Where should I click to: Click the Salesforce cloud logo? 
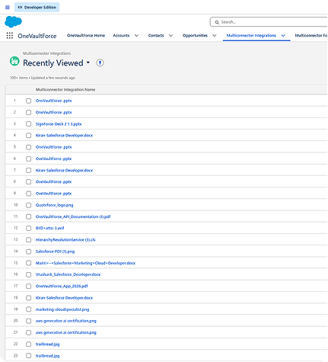tap(13, 21)
